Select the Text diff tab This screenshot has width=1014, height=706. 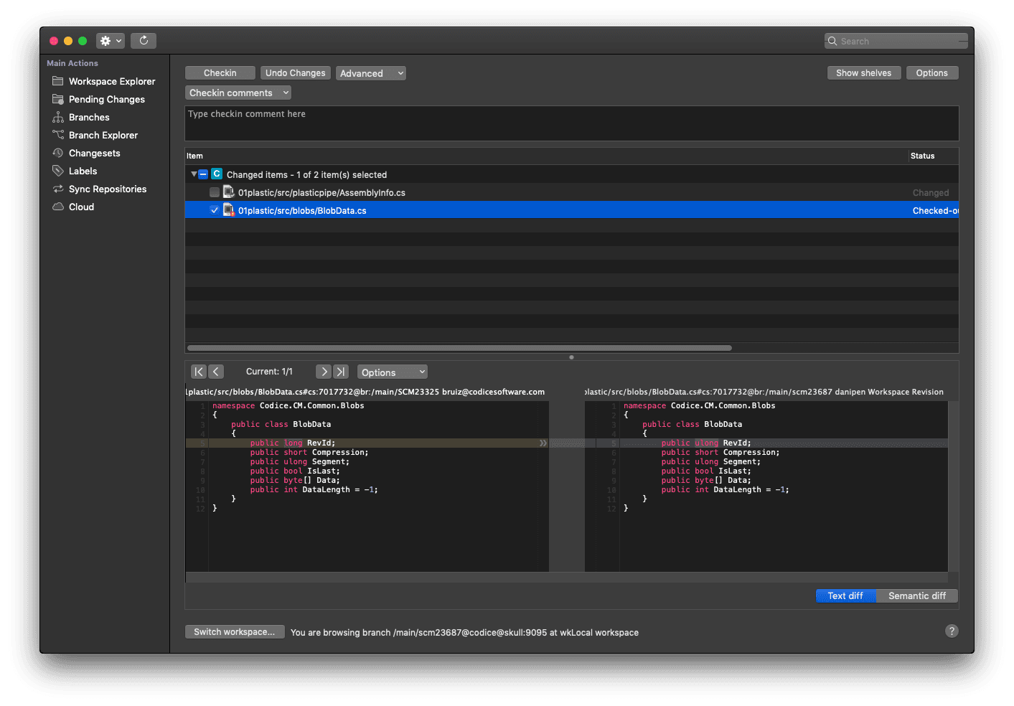coord(845,596)
